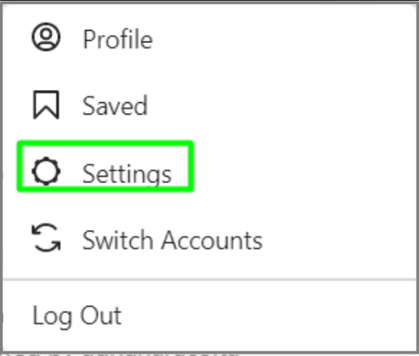Image resolution: width=419 pixels, height=356 pixels.
Task: Go to your profile via the avatar circle icon
Action: 46,37
